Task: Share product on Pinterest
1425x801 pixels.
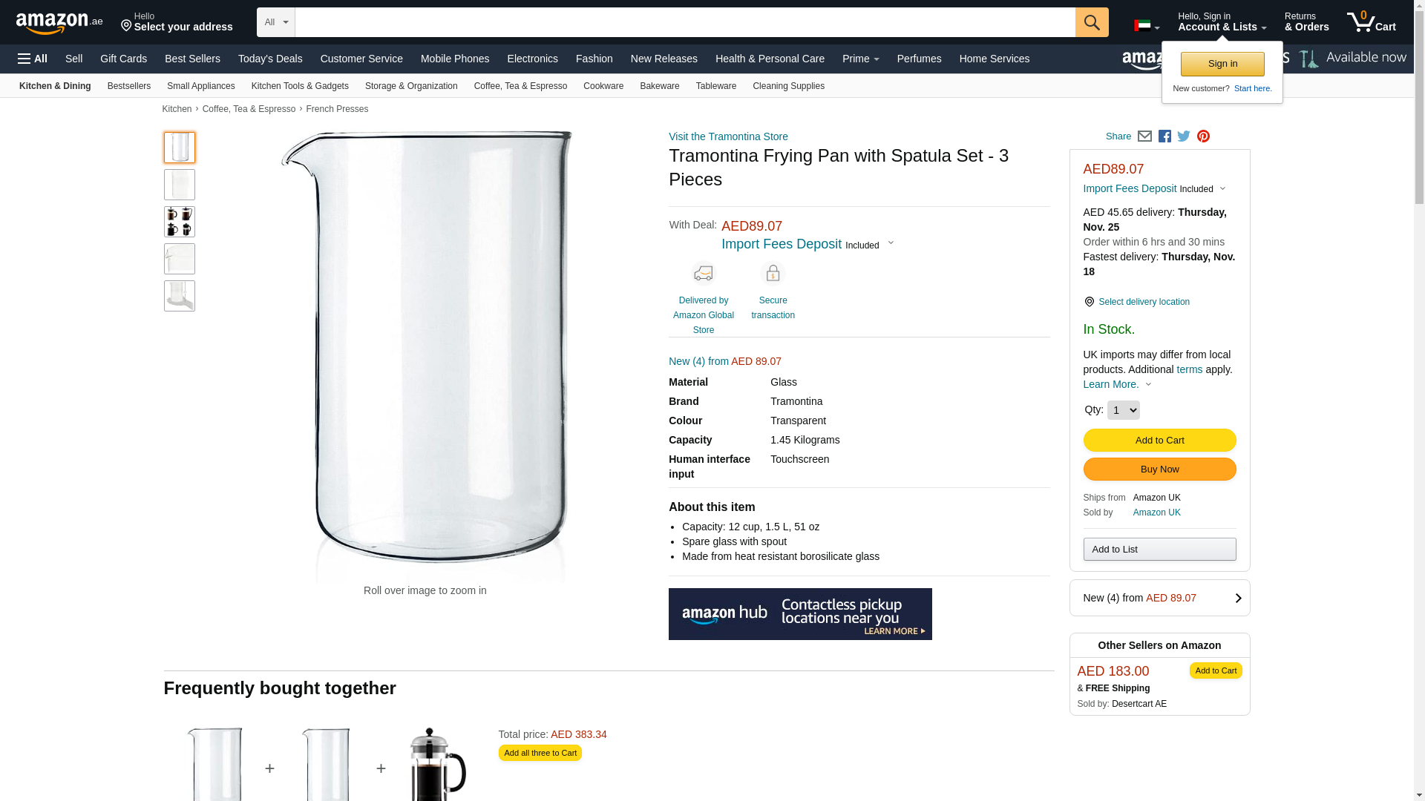Action: click(x=1203, y=136)
